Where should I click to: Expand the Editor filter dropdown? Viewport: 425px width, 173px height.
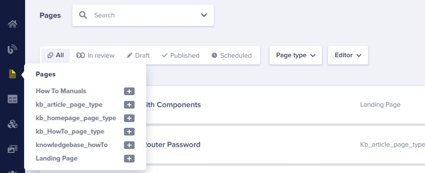tap(348, 55)
